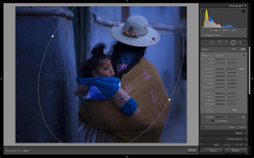
Task: Toggle the Tone Curve panel switch
Action: coord(201,139)
